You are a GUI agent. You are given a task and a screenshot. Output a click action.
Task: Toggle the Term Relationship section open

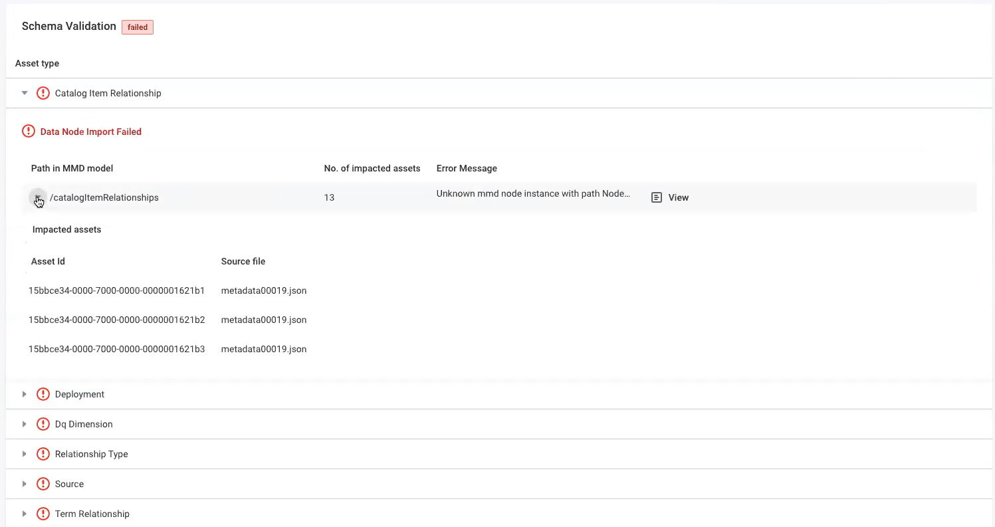pyautogui.click(x=25, y=514)
